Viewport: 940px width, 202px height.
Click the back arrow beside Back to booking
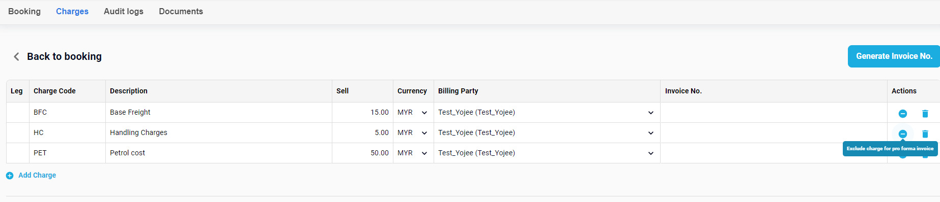pos(16,56)
